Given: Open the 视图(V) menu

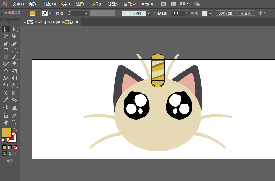Looking at the screenshot, I should click(114, 4).
